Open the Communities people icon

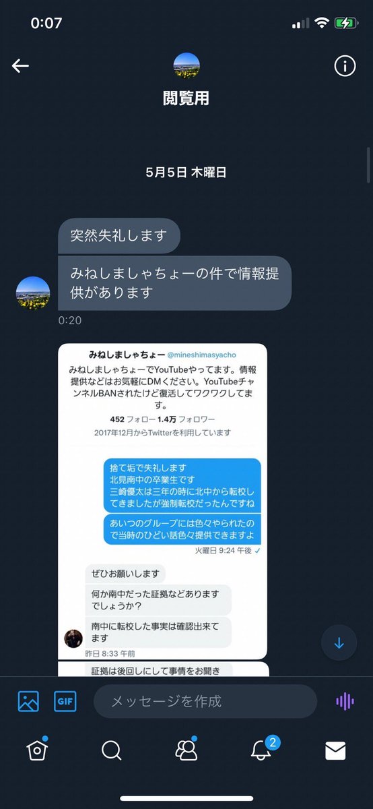click(x=186, y=750)
